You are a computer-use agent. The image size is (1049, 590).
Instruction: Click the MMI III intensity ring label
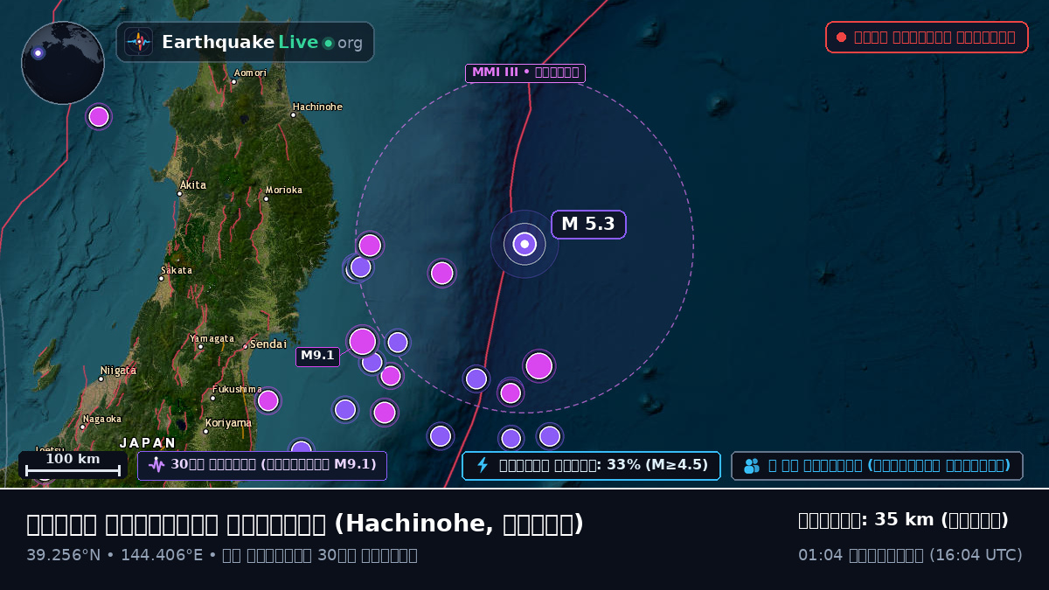click(525, 73)
